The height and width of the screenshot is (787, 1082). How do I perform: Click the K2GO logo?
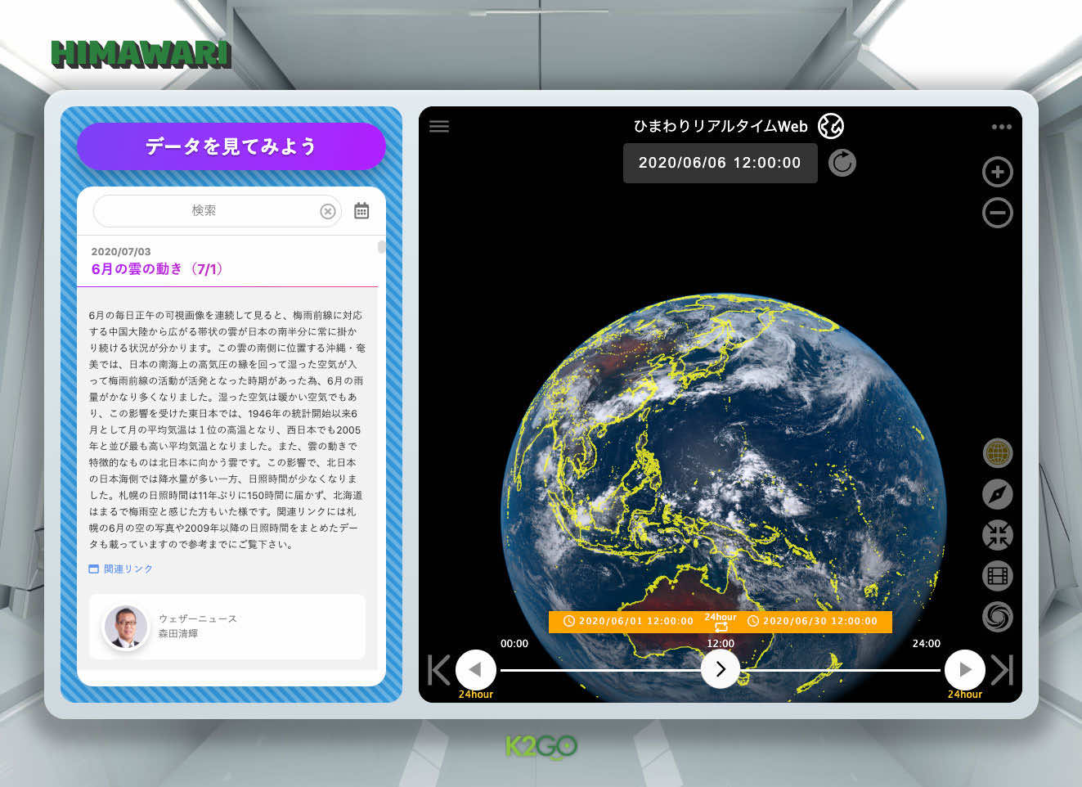pyautogui.click(x=541, y=747)
